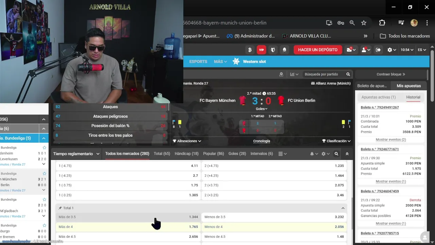This screenshot has height=245, width=435.
Task: Collapse the Total 1 market section
Action: [343, 208]
